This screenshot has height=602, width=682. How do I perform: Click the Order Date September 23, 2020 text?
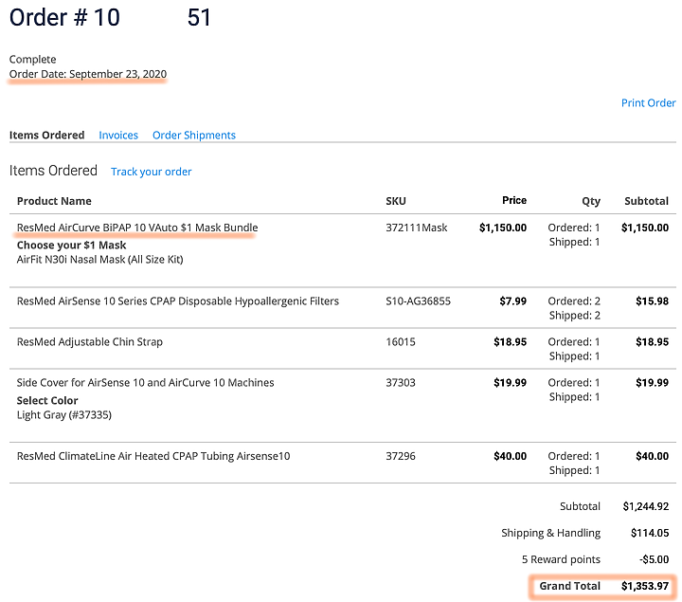88,74
